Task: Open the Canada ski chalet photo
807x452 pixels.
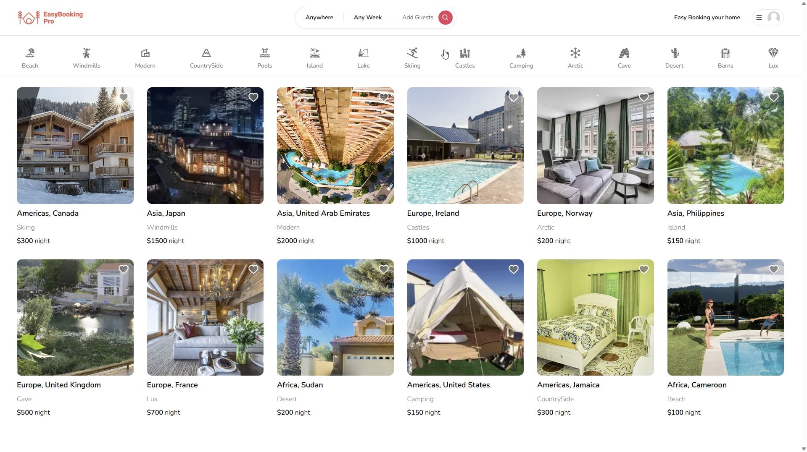Action: tap(75, 146)
